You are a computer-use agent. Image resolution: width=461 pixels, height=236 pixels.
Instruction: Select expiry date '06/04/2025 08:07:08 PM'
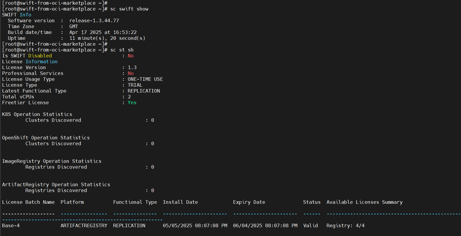click(x=265, y=225)
